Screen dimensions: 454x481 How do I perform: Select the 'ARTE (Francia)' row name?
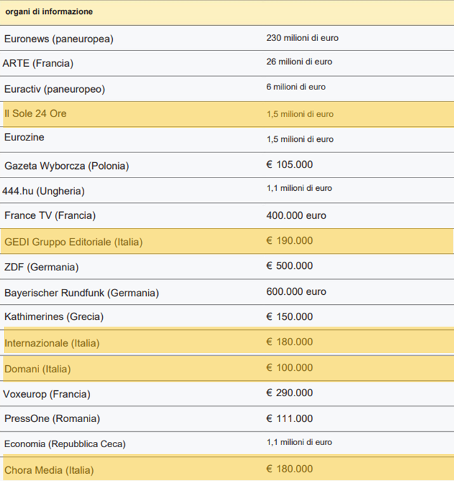(38, 64)
